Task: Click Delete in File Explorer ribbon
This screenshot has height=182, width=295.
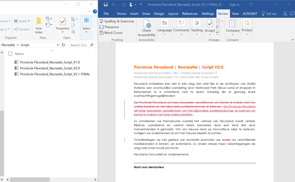Action: tap(22, 21)
